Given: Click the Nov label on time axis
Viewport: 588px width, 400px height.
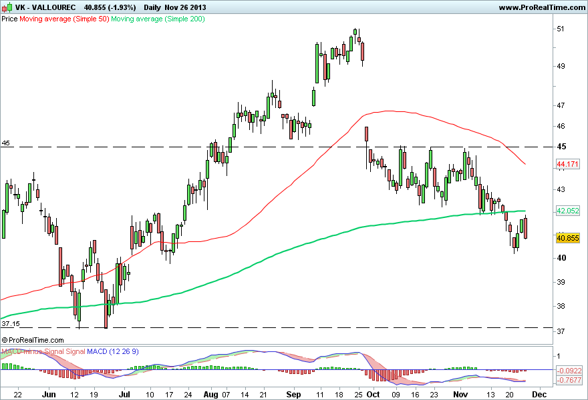Looking at the screenshot, I should coord(460,395).
